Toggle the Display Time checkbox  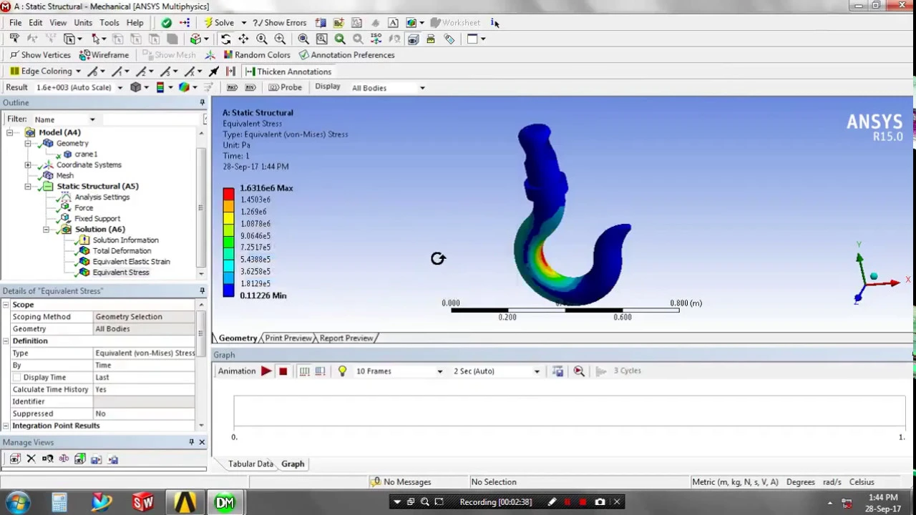[x=17, y=377]
